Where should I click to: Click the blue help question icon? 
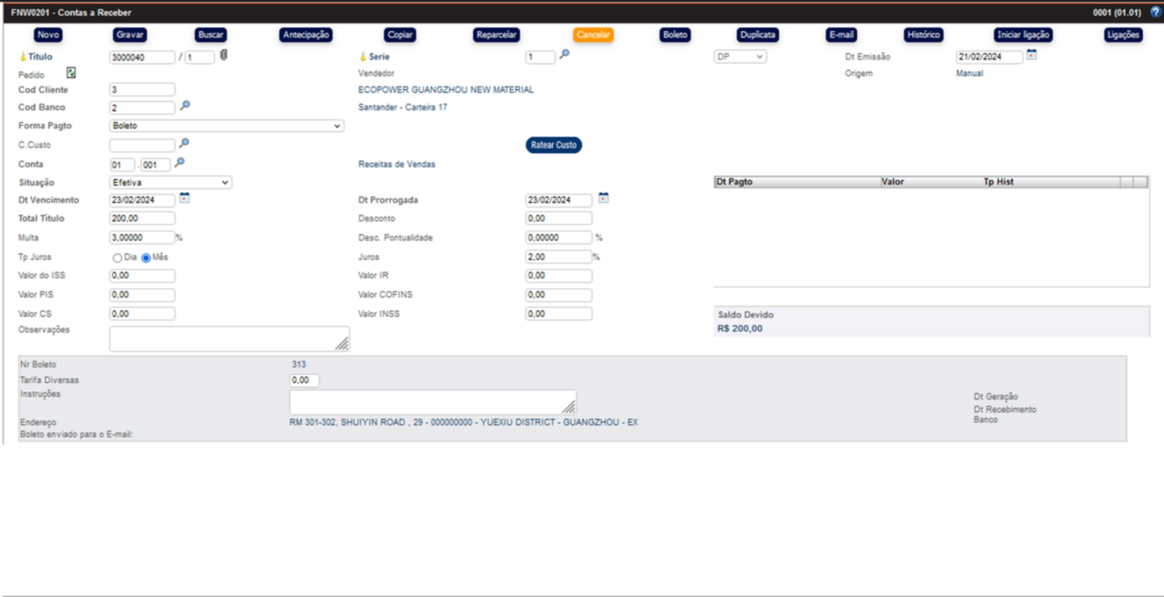(1156, 13)
